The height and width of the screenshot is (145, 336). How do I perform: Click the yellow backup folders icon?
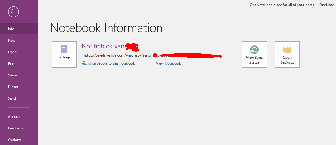[x=287, y=50]
